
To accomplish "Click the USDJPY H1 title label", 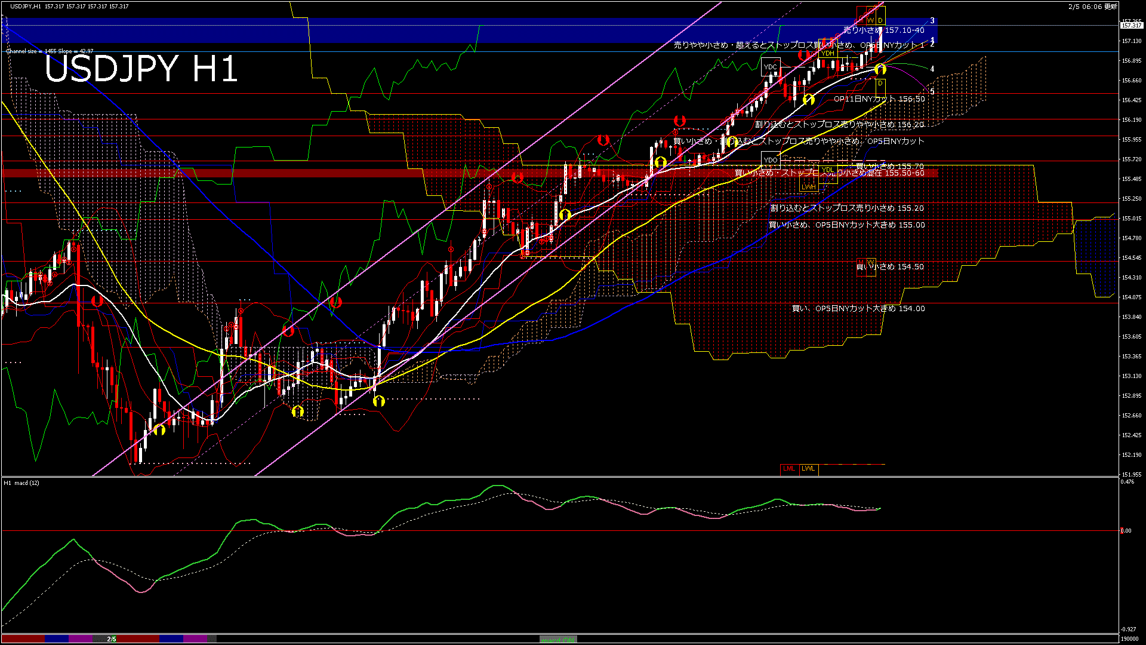I will (x=141, y=69).
